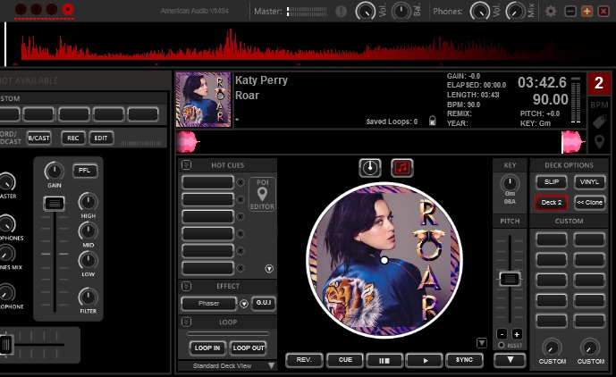
Task: Start playback with the play button
Action: point(425,360)
